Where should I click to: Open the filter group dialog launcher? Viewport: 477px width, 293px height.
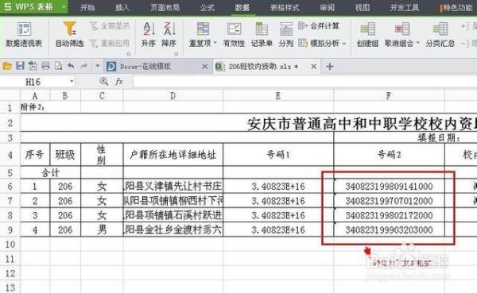[128, 54]
